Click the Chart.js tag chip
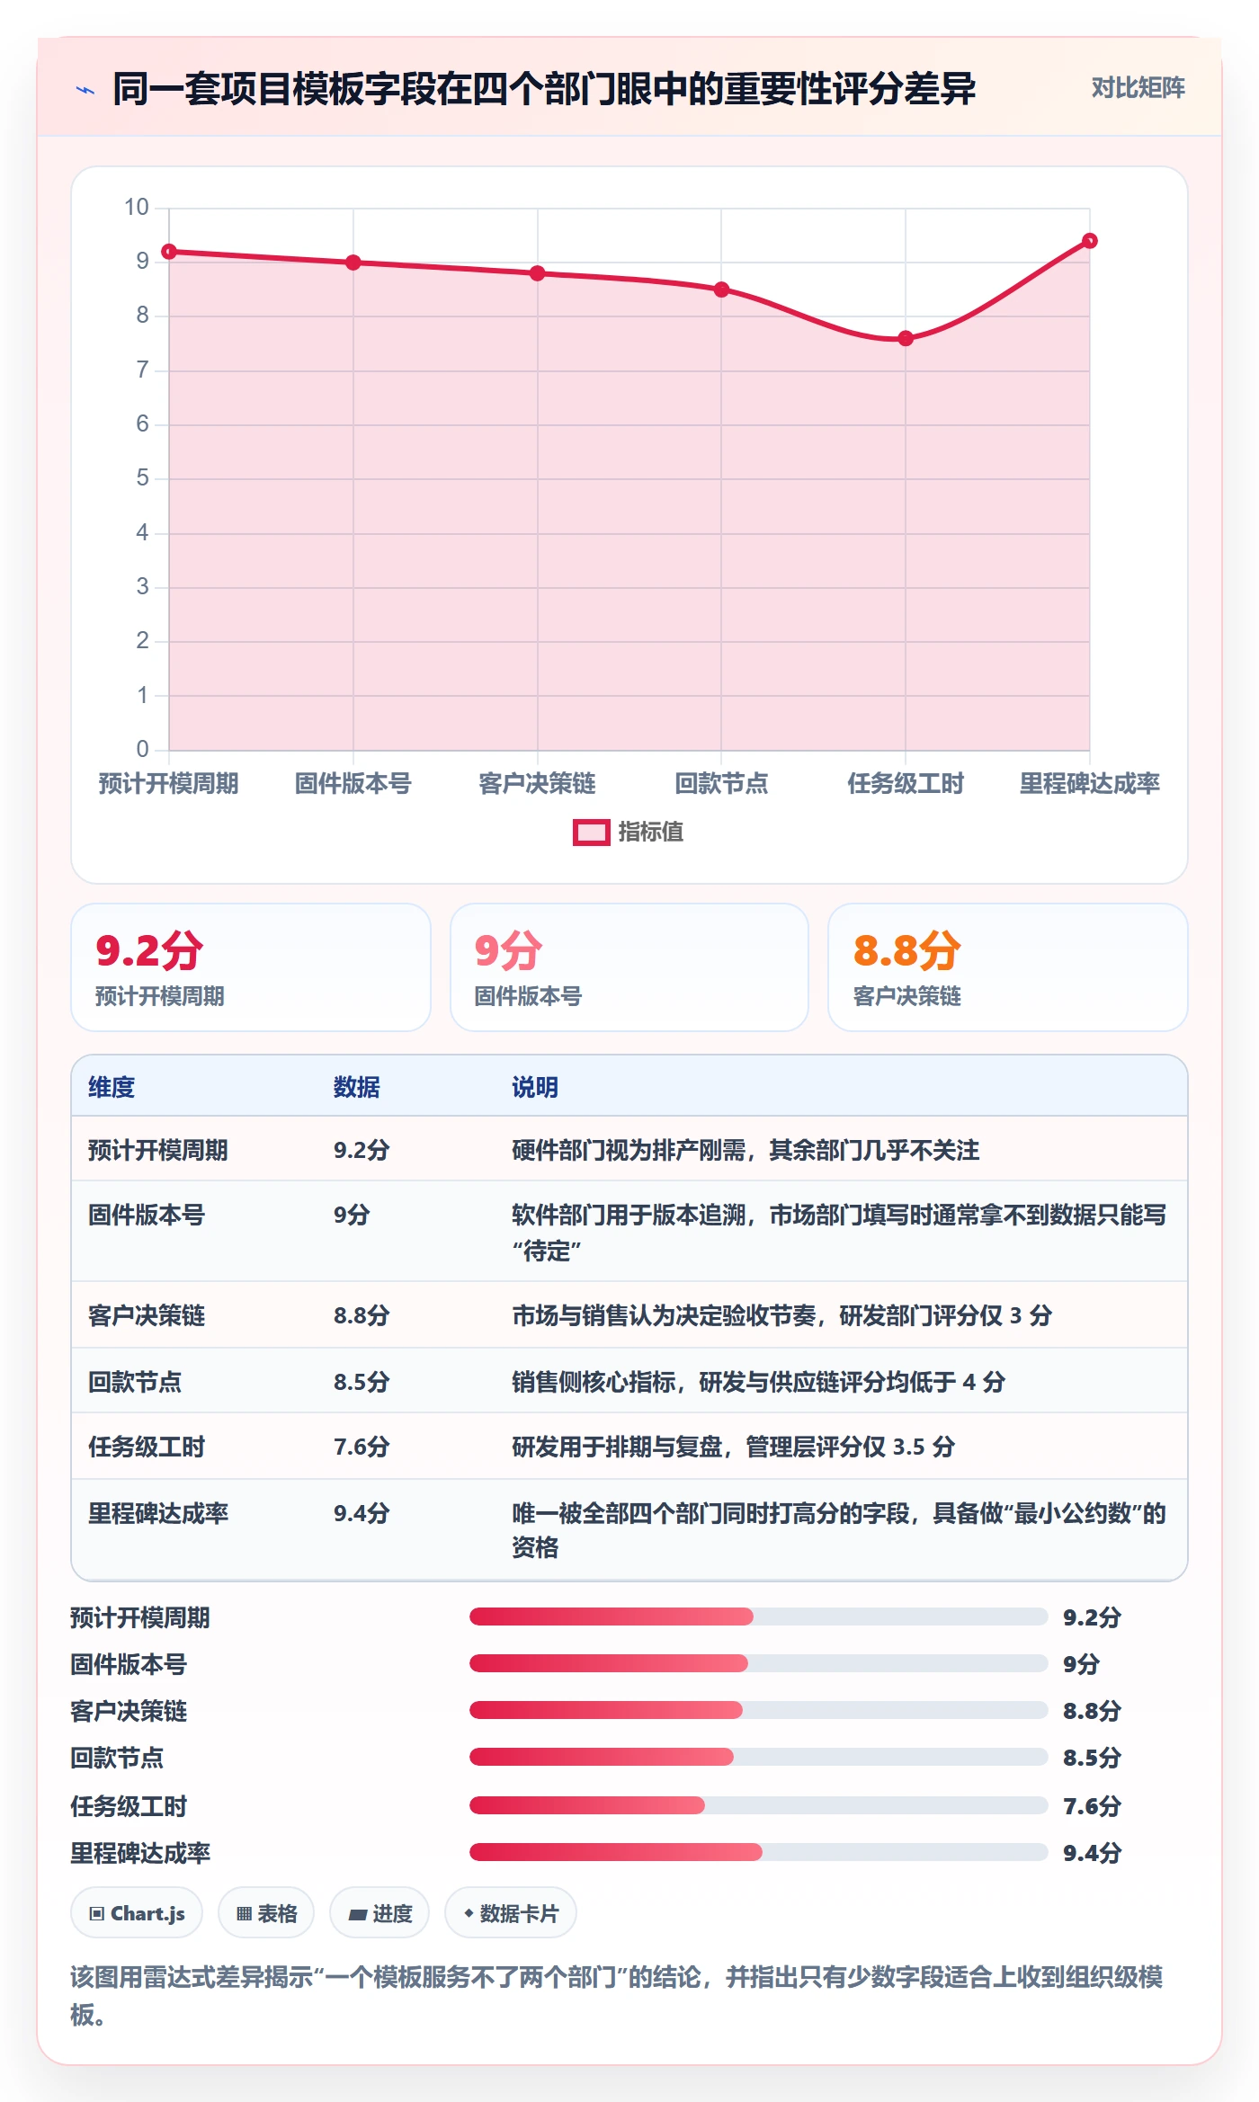1259x2102 pixels. (x=137, y=1913)
